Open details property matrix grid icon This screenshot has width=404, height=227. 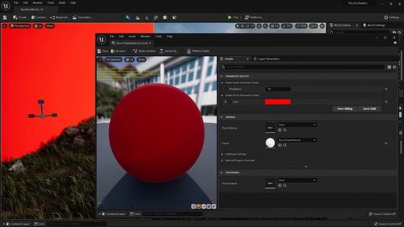389,67
